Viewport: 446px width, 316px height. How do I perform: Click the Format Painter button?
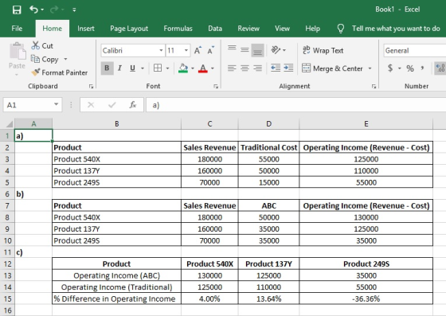coord(60,72)
